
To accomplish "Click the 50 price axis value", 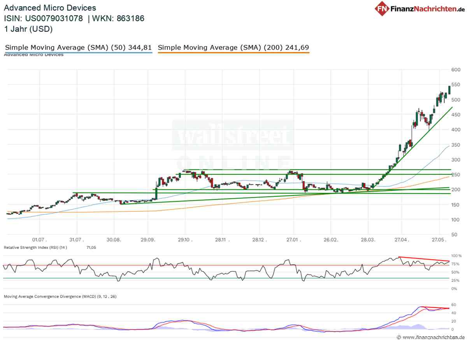I will (x=455, y=235).
